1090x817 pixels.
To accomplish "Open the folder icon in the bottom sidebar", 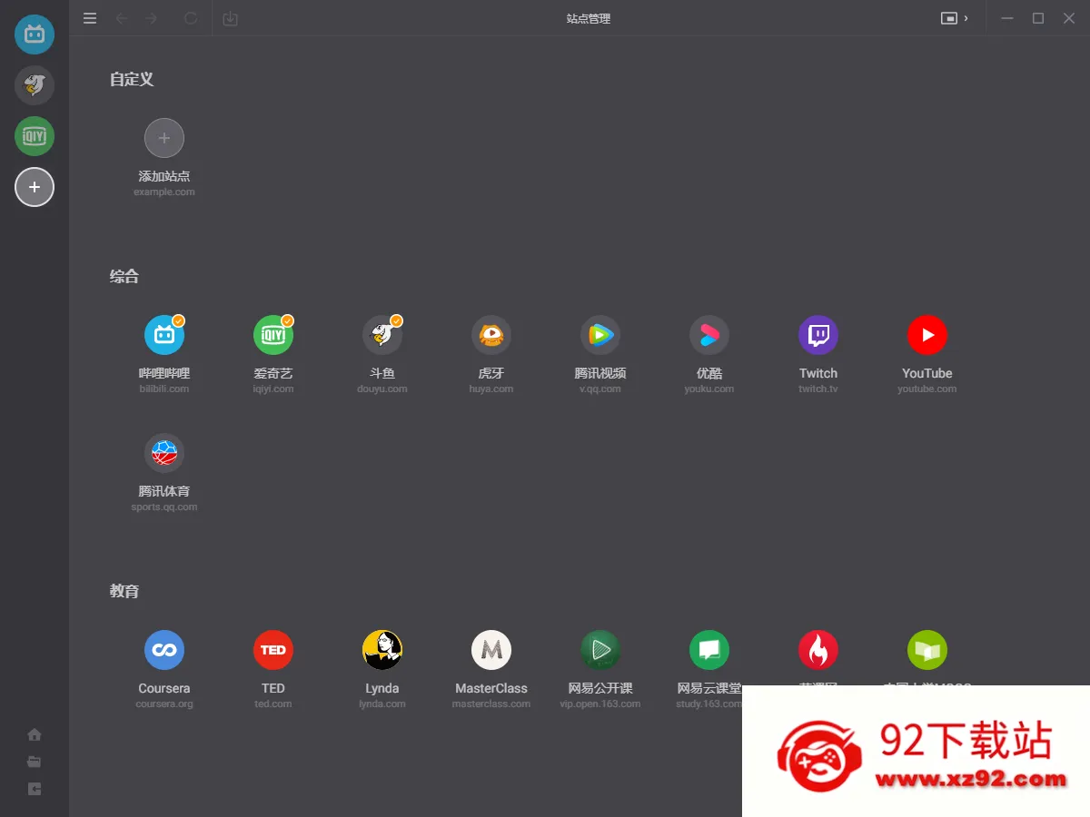I will pyautogui.click(x=35, y=762).
